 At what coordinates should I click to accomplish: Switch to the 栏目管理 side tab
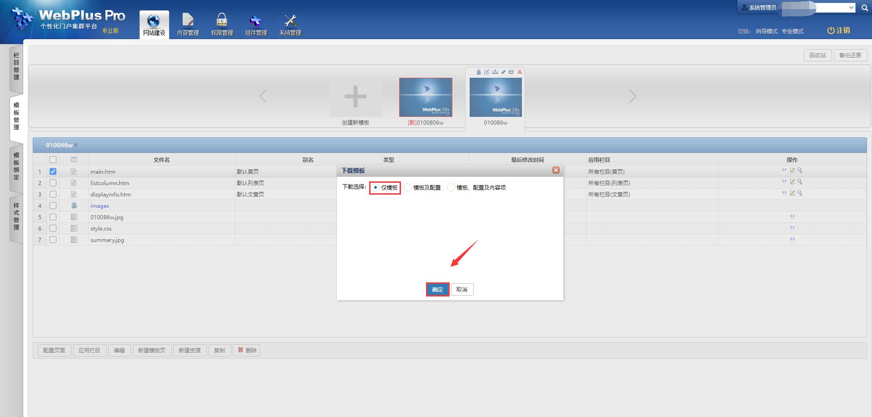click(x=16, y=66)
